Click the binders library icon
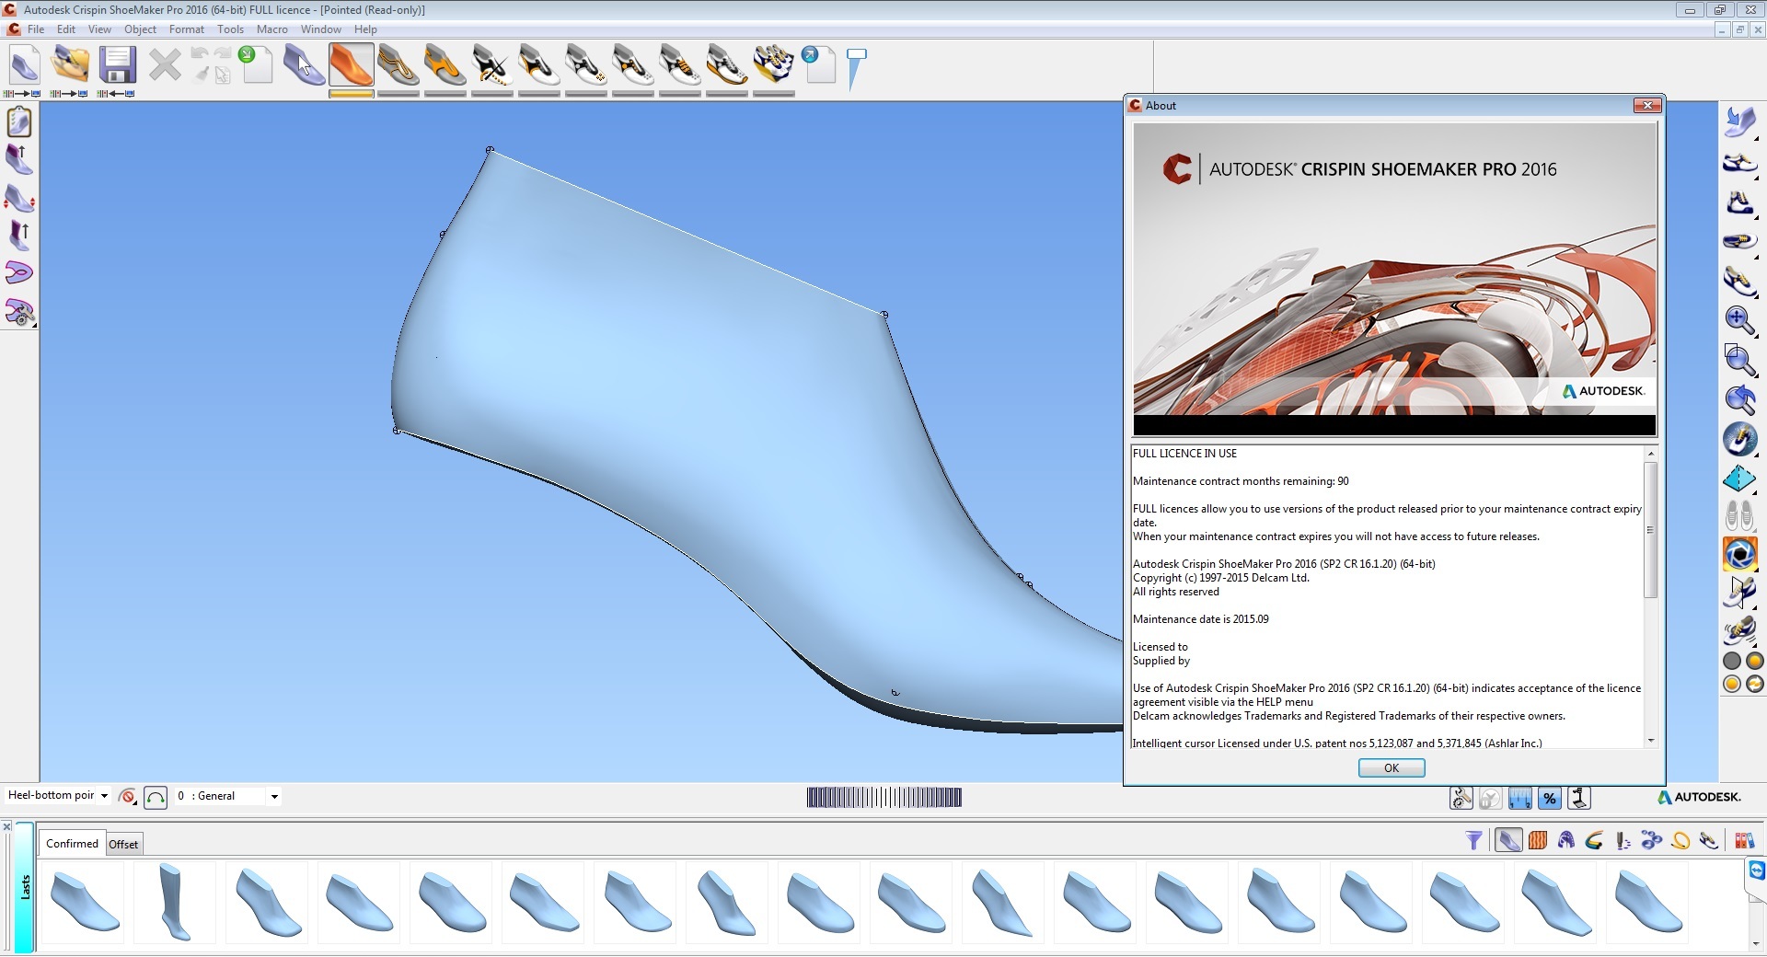Screen dimensions: 1767x957 tap(1743, 840)
